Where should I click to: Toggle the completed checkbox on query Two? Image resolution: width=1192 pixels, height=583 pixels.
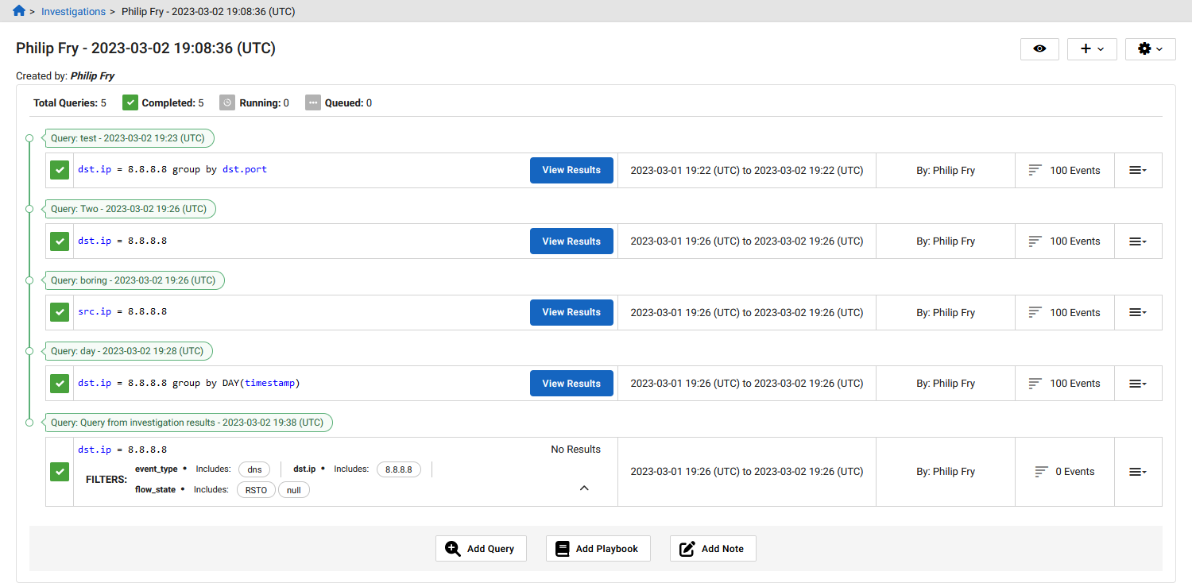click(x=60, y=241)
